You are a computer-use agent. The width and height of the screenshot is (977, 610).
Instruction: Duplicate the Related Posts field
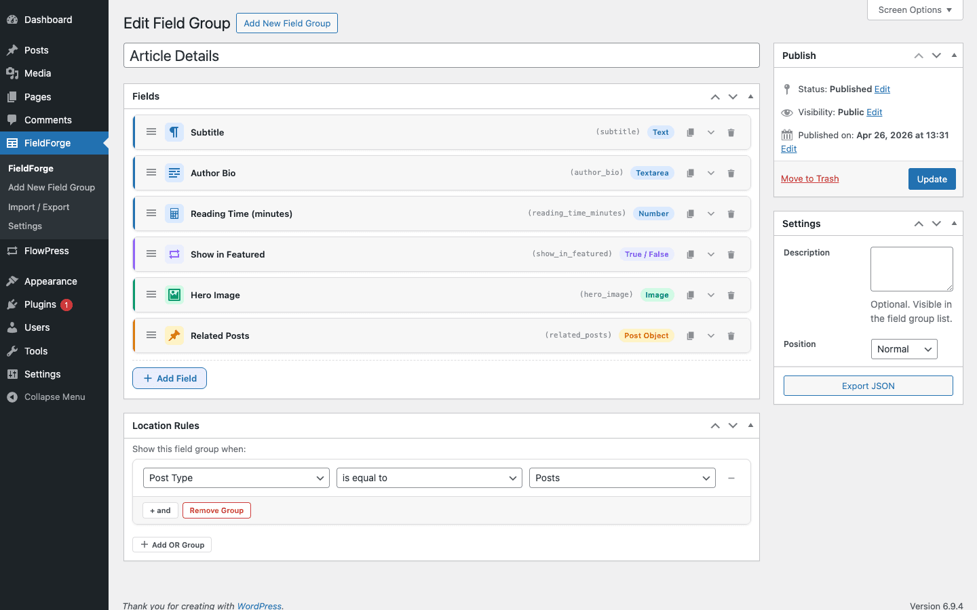point(690,335)
